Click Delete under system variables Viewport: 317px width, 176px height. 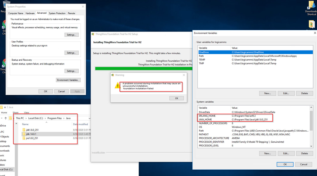(305, 153)
